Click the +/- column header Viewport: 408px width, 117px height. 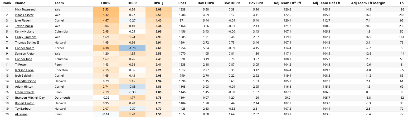[x=402, y=3]
